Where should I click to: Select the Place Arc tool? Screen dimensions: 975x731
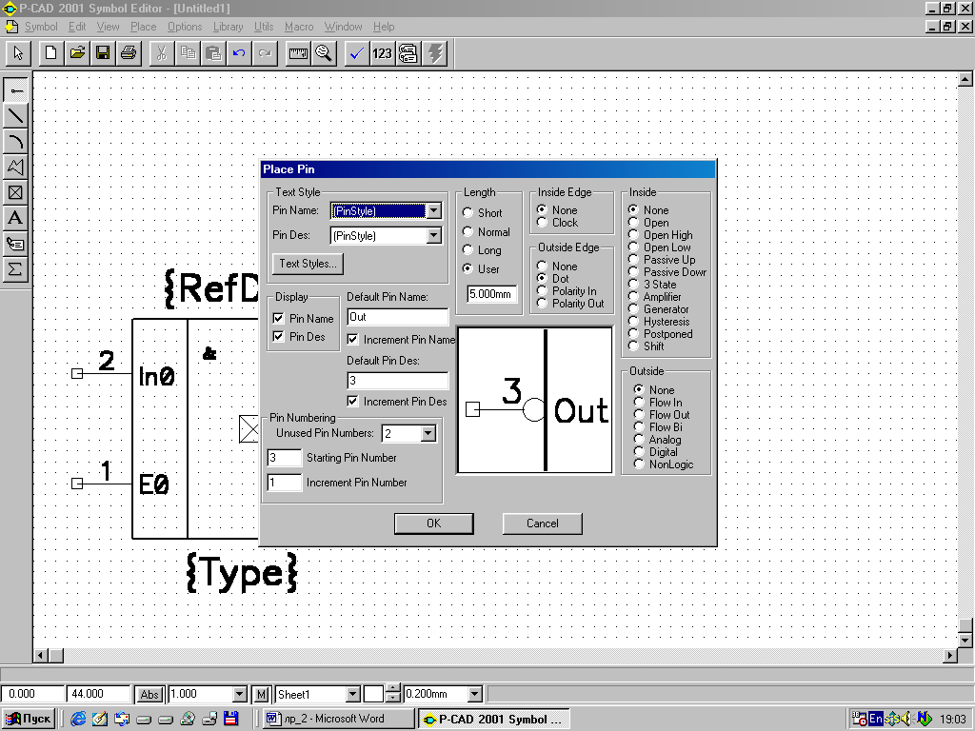pyautogui.click(x=15, y=141)
